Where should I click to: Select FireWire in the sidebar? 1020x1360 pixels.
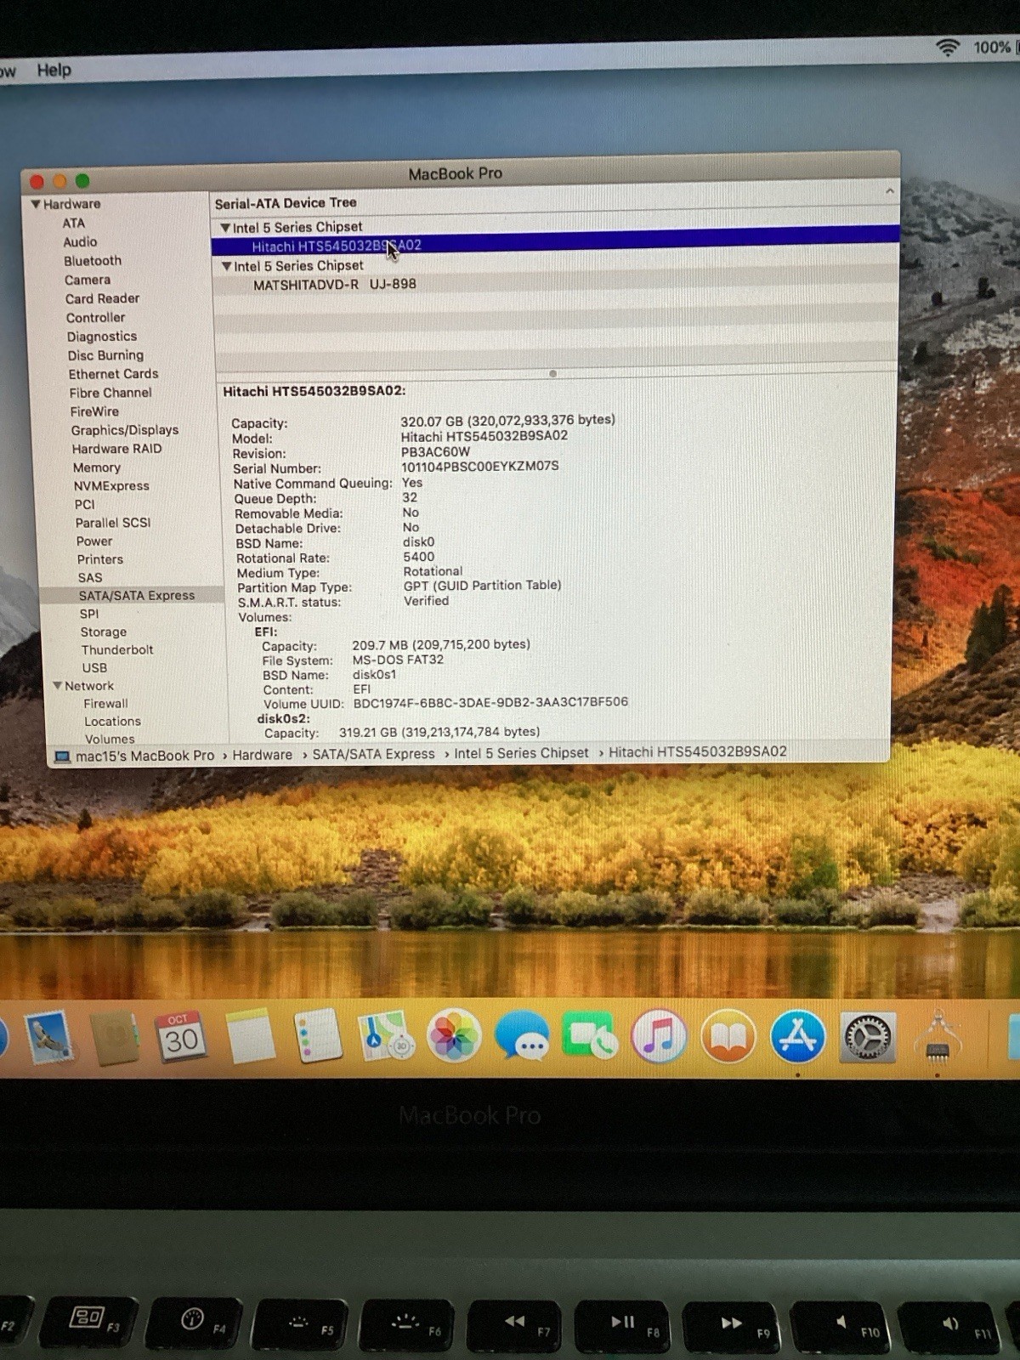coord(94,411)
